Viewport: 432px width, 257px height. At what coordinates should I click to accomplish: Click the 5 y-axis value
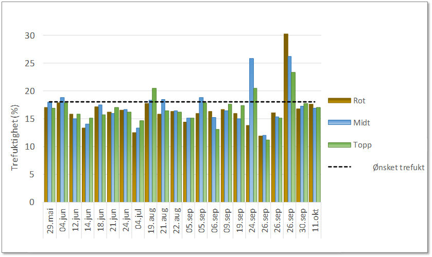pos(32,174)
